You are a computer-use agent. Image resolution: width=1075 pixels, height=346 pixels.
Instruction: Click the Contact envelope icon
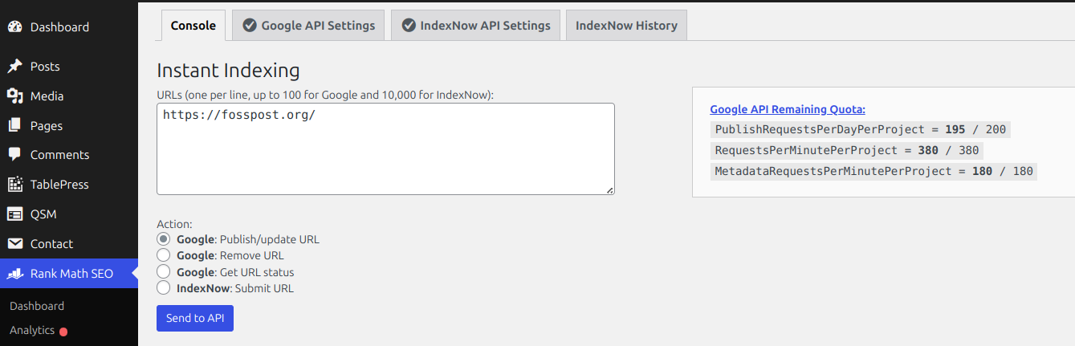tap(14, 244)
